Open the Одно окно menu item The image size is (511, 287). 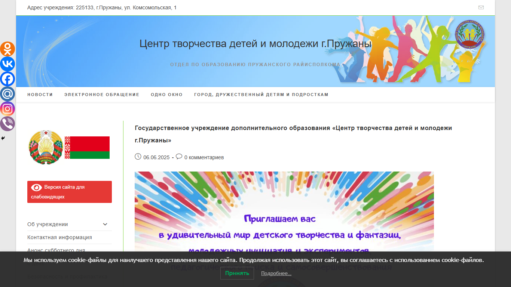pos(167,95)
